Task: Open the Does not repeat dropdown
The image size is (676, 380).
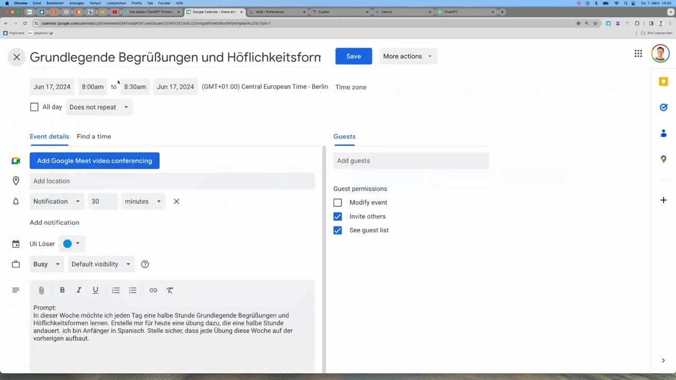Action: [x=99, y=107]
